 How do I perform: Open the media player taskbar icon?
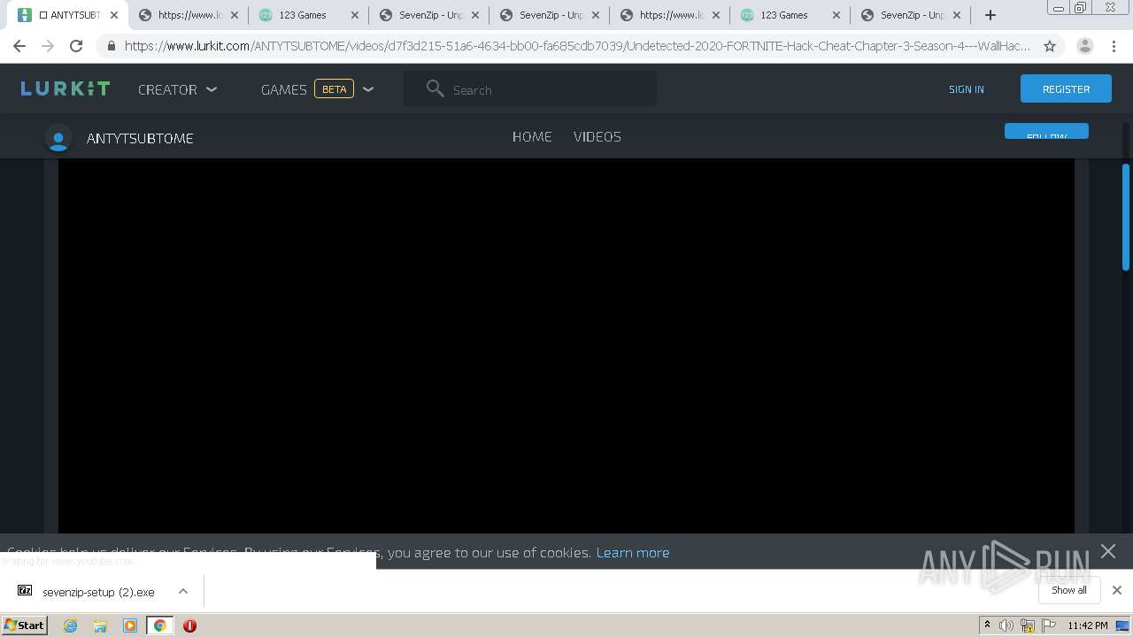tap(130, 625)
